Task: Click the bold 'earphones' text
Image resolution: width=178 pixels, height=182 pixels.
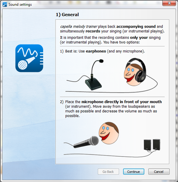Action: click(96, 51)
